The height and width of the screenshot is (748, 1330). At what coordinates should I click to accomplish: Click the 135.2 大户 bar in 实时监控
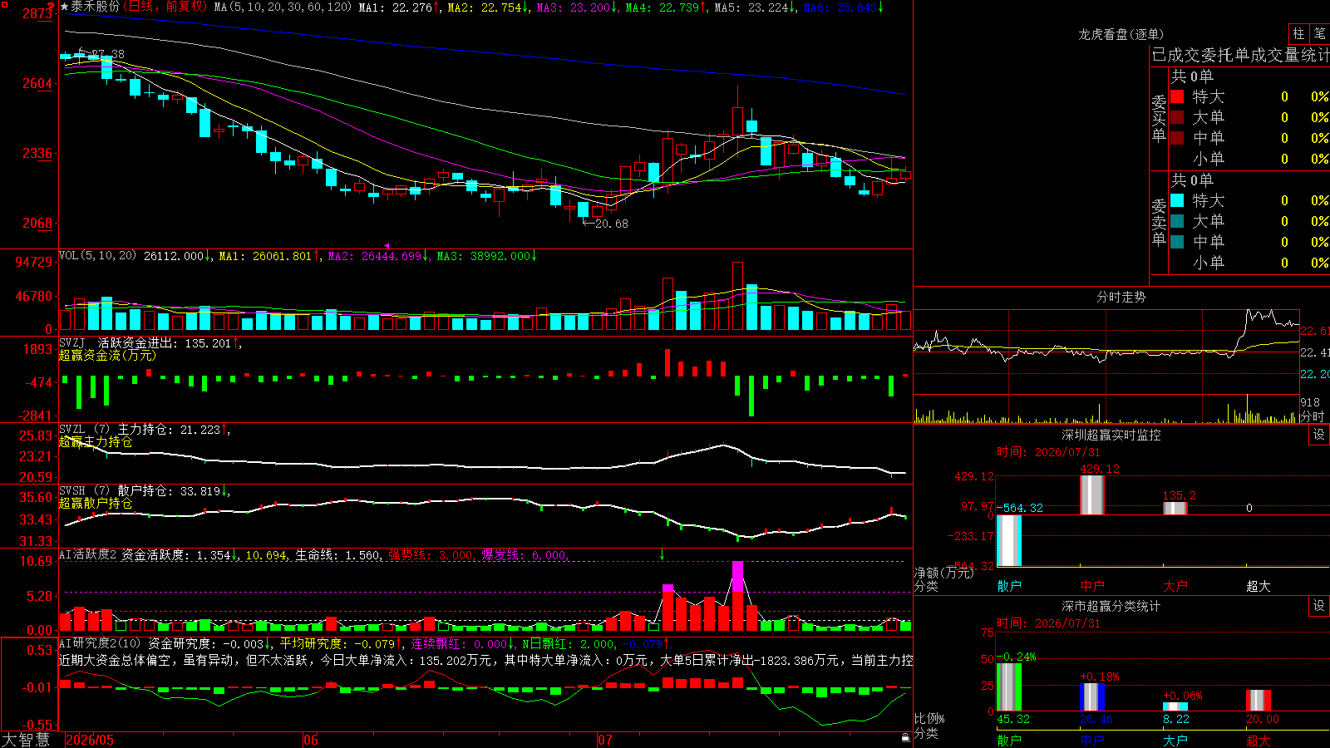(x=1175, y=508)
